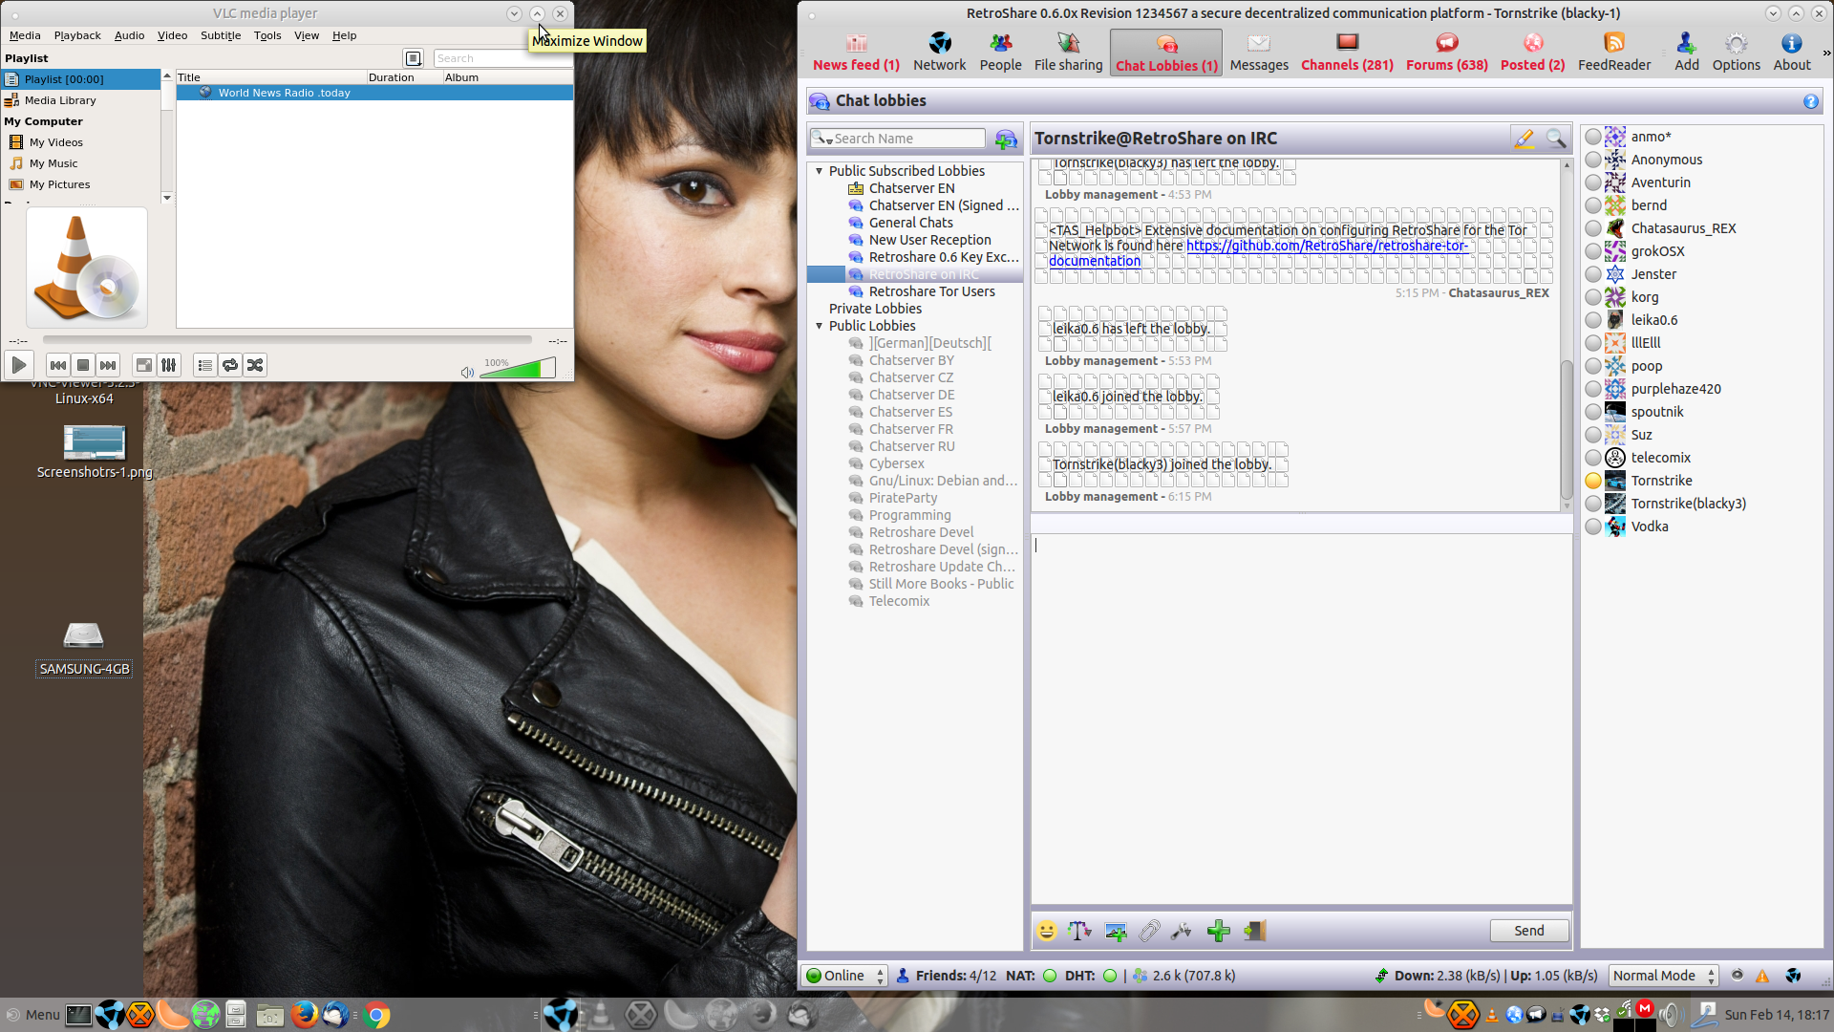The image size is (1834, 1032).
Task: Select Media Library in VLC sidebar
Action: pyautogui.click(x=60, y=100)
